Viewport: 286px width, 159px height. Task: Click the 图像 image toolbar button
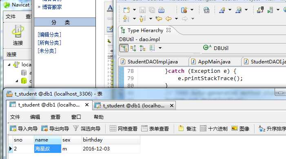click(240, 129)
